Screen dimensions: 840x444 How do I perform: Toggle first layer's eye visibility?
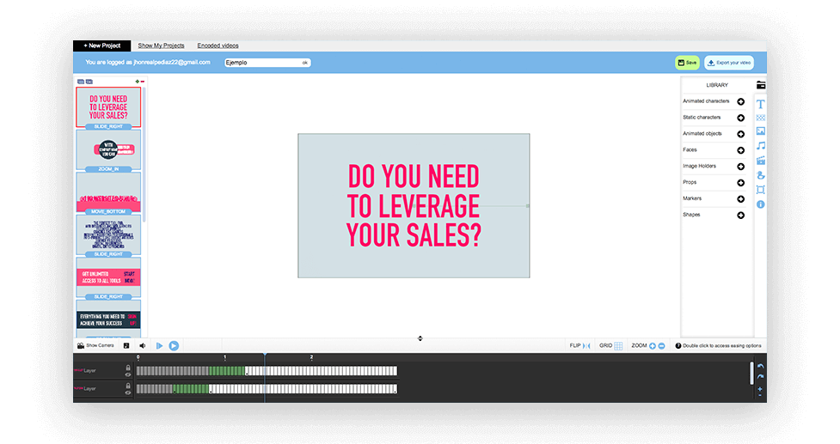click(x=128, y=374)
